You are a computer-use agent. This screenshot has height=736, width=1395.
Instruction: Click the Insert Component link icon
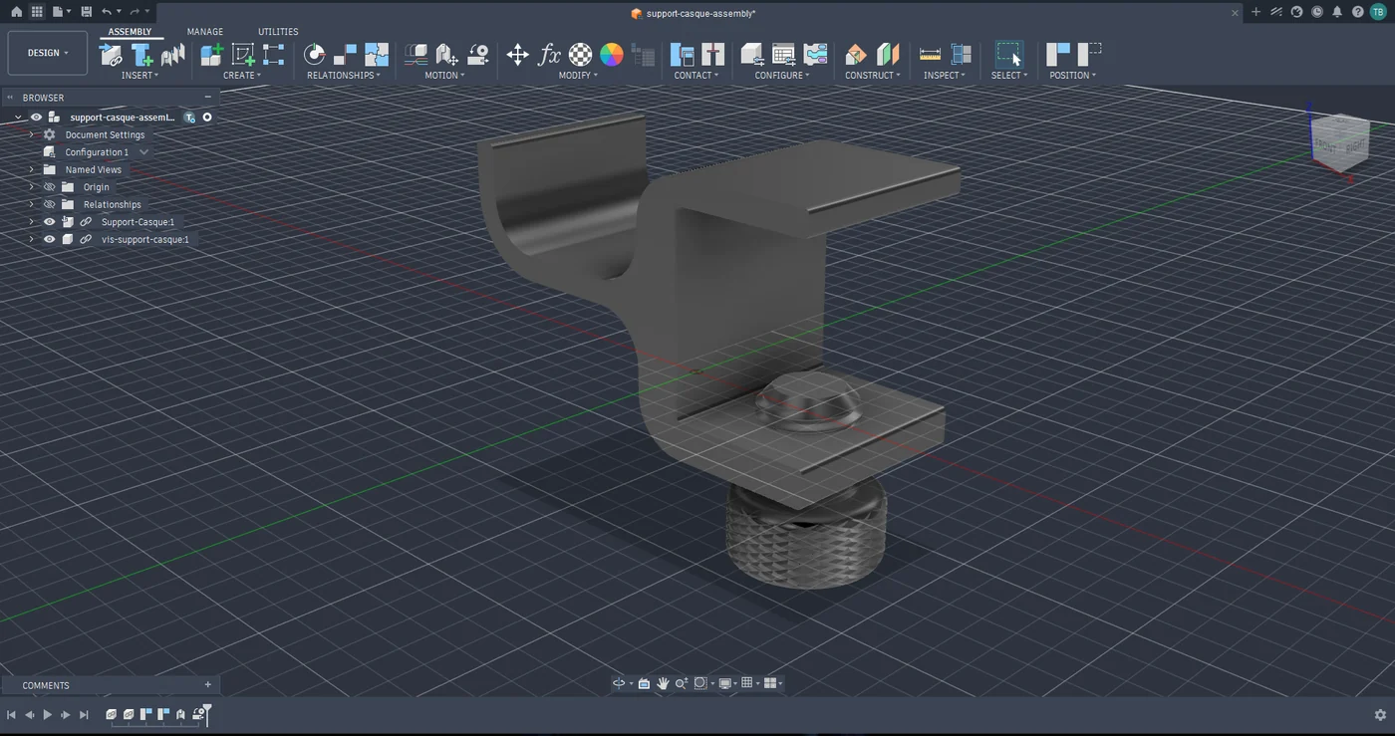tap(112, 54)
